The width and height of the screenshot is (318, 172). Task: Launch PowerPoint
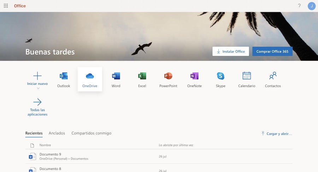(168, 79)
